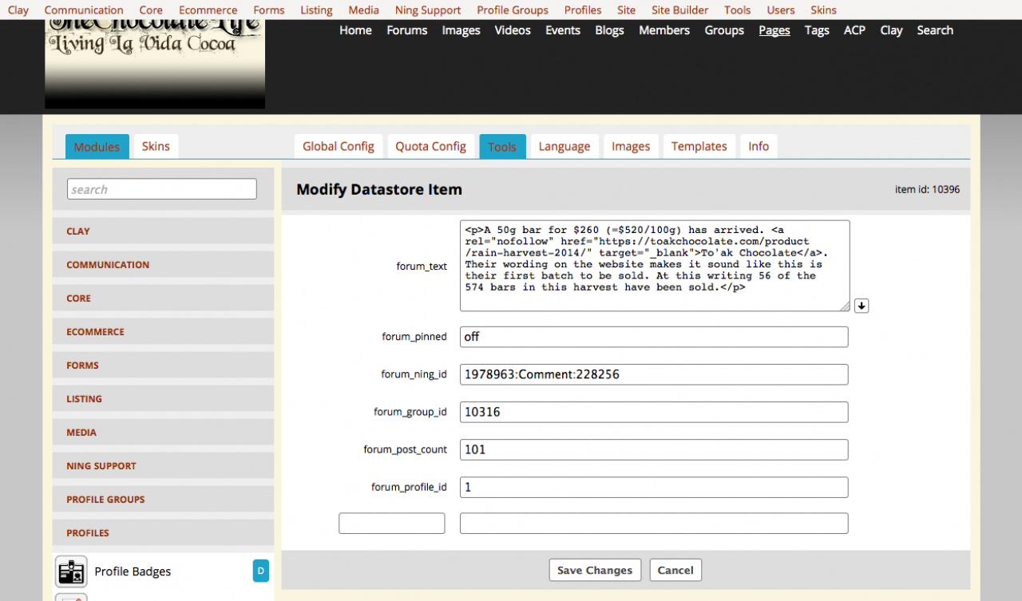Expand the Ecommerce section in sidebar
This screenshot has width=1022, height=601.
tap(95, 332)
